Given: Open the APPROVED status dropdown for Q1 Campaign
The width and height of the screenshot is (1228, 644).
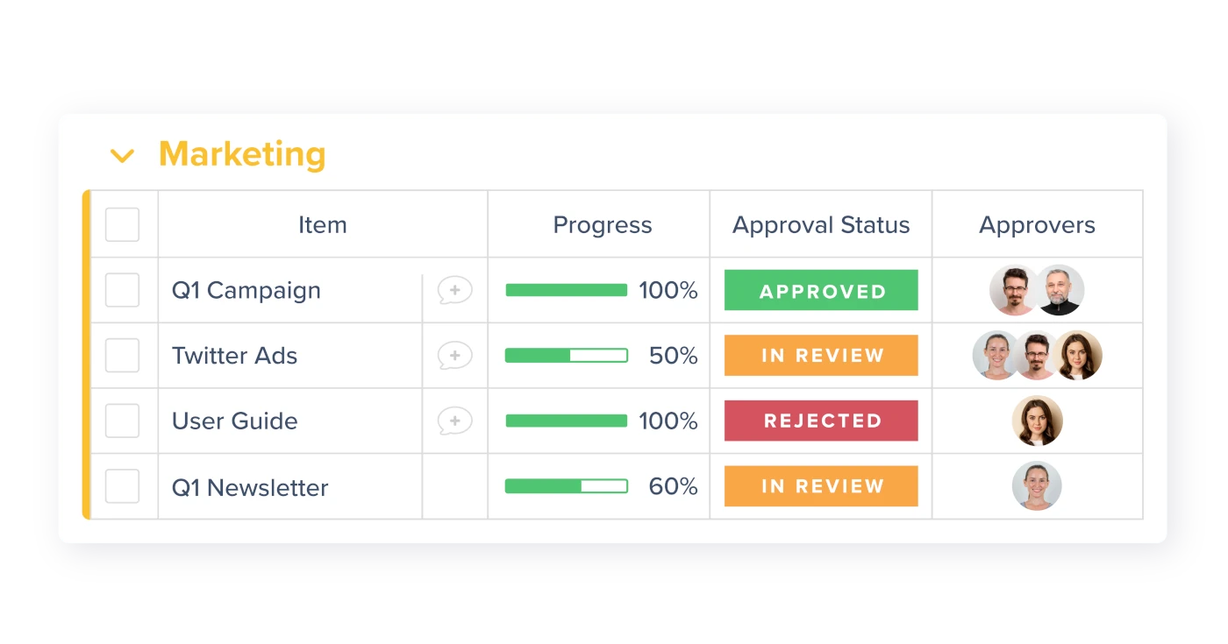Looking at the screenshot, I should (x=821, y=290).
